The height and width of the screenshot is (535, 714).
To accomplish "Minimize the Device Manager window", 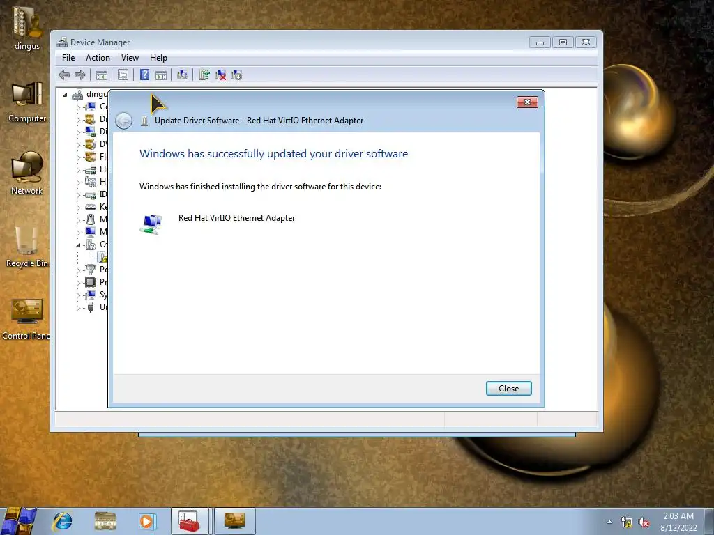I will 540,42.
